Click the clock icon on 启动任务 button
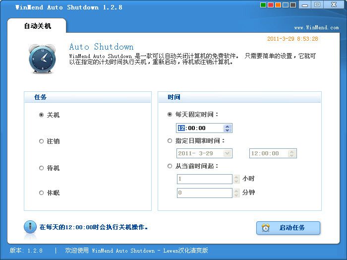The image size is (347, 260). (266, 228)
